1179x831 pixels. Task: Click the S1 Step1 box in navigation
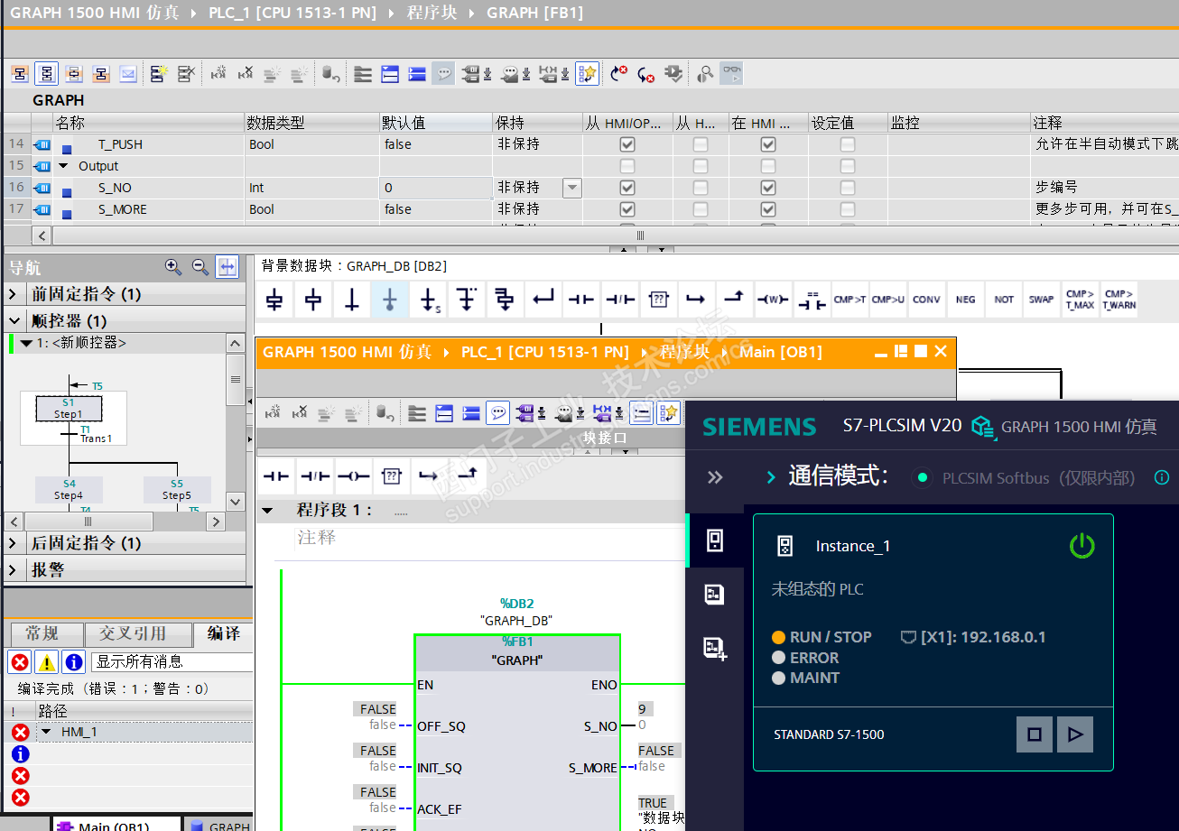(x=69, y=409)
